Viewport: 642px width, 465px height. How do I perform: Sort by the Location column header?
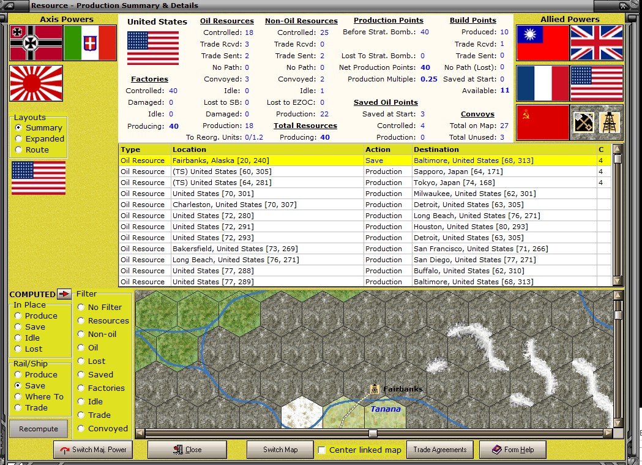click(x=267, y=149)
